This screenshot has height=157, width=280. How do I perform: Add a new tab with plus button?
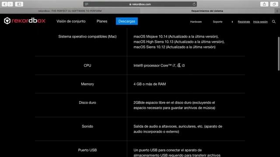click(x=277, y=11)
